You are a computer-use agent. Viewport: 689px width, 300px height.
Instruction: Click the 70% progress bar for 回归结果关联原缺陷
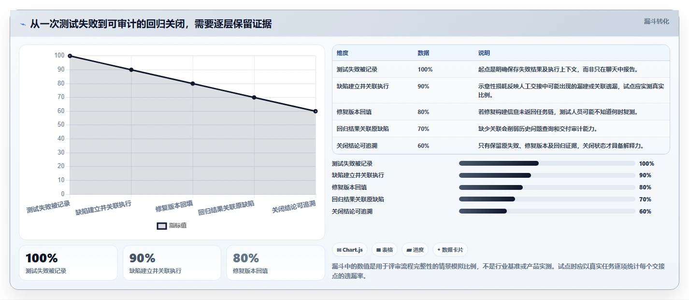tap(547, 199)
